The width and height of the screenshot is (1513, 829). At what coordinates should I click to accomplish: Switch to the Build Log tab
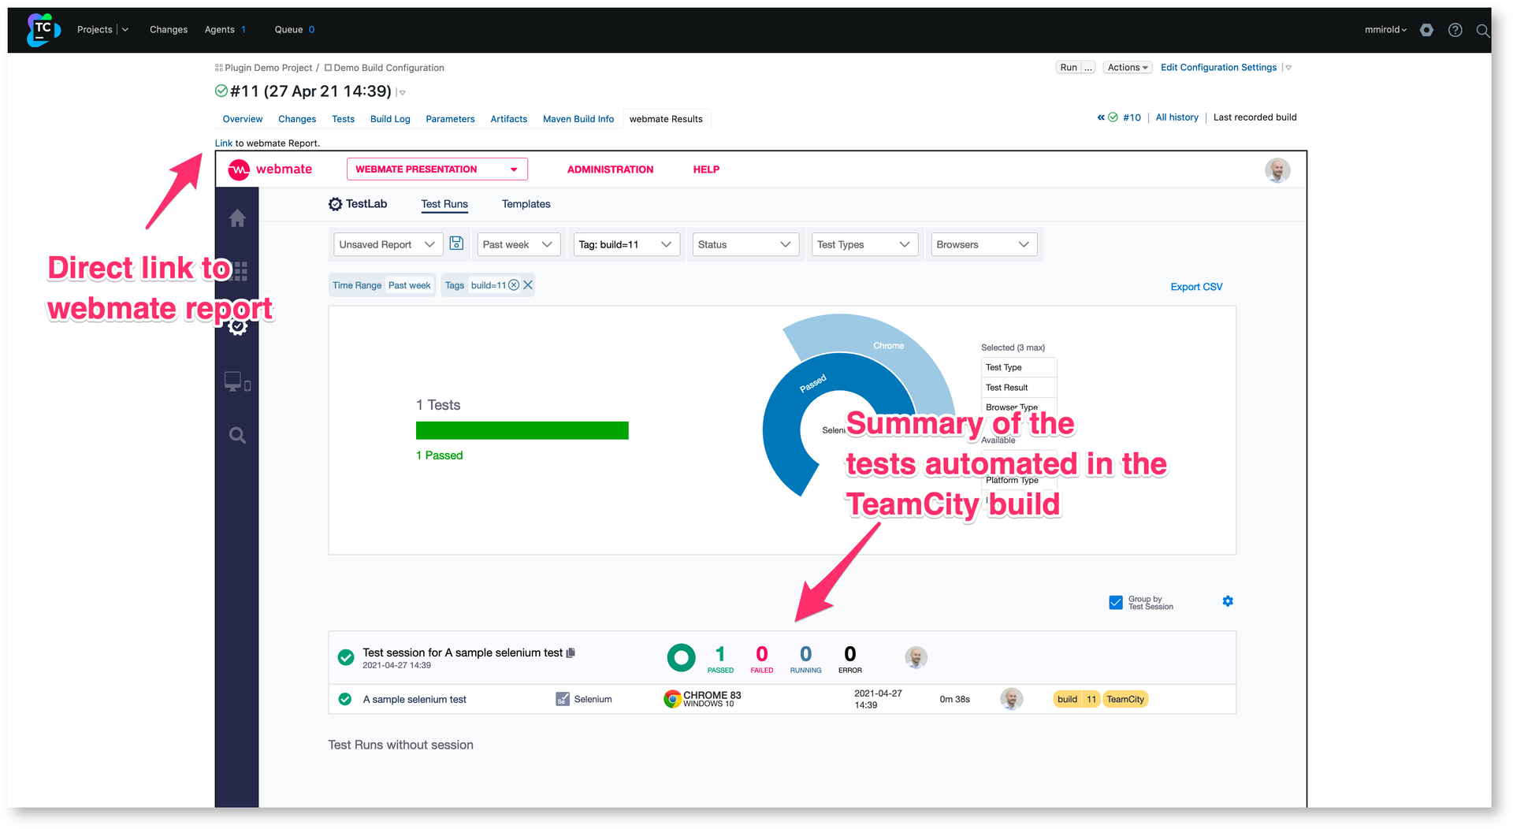tap(390, 119)
